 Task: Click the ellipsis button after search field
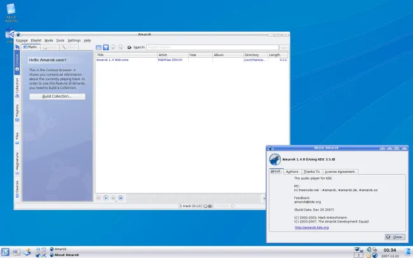283,48
